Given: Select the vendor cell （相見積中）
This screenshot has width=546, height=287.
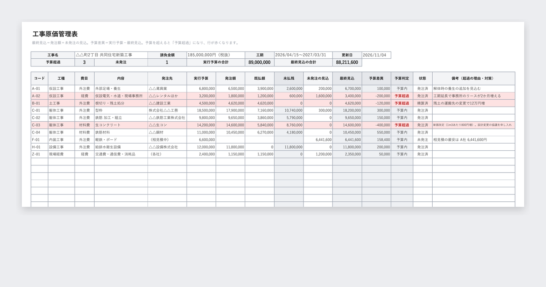Looking at the screenshot, I should [167, 140].
